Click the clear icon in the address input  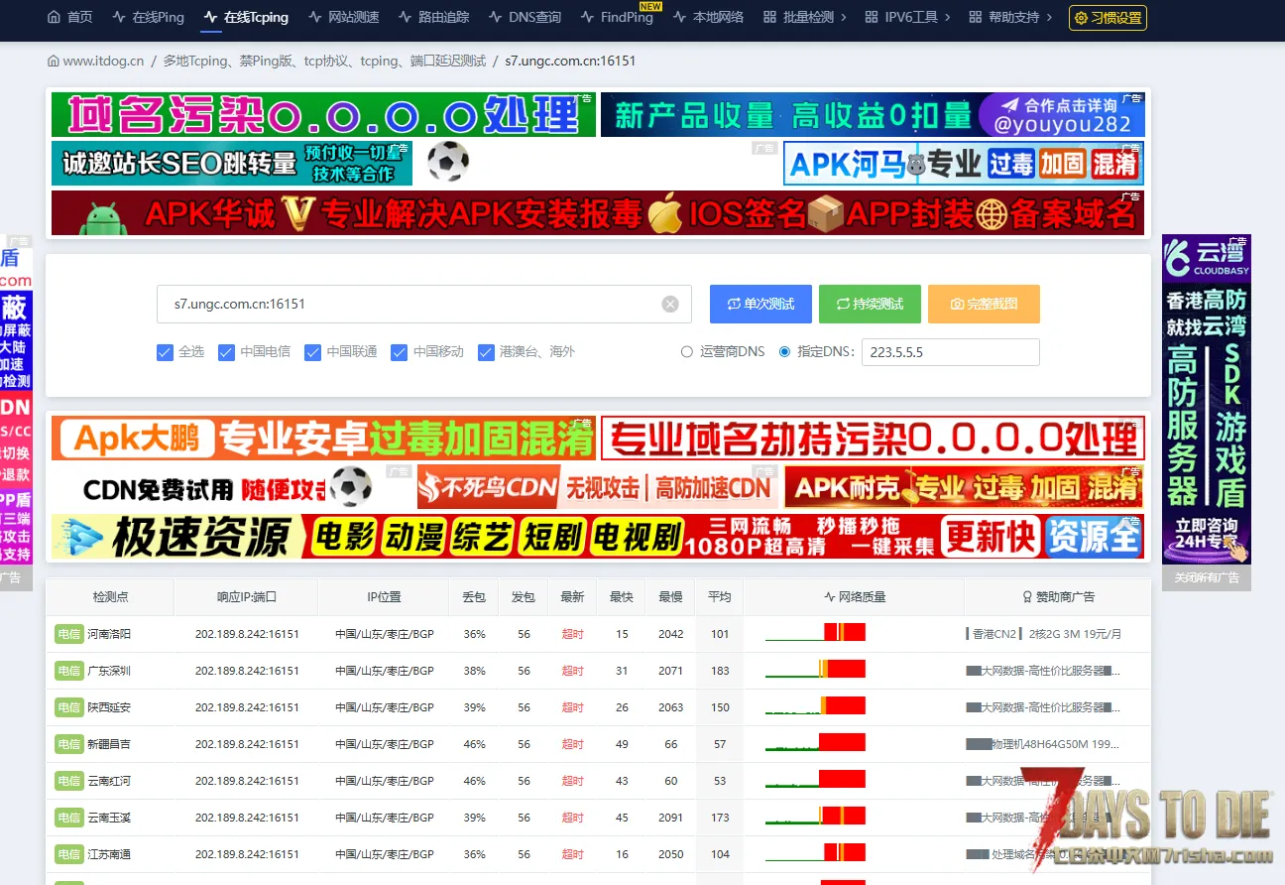pos(670,305)
